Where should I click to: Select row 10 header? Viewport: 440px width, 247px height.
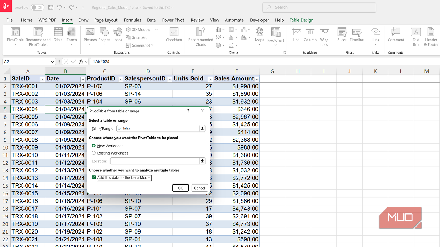[x=5, y=147]
